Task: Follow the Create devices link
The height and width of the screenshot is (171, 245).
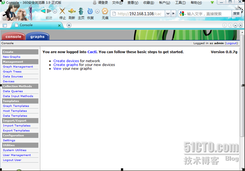Action: coord(66,61)
